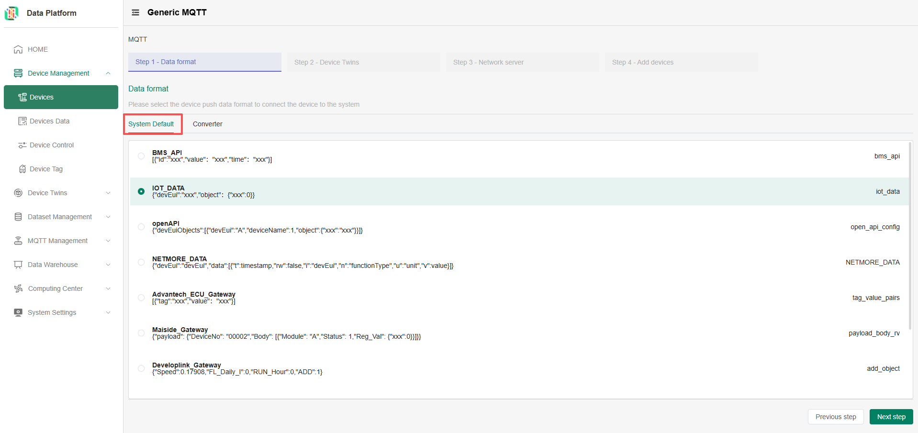Click the Previous step button
This screenshot has height=433, width=918.
[x=835, y=416]
